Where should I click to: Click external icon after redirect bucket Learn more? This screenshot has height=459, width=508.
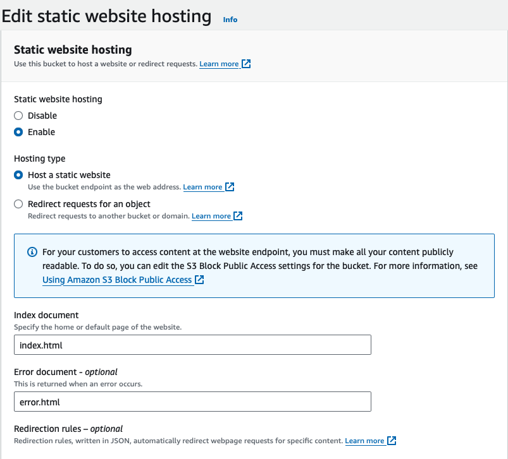click(x=239, y=216)
